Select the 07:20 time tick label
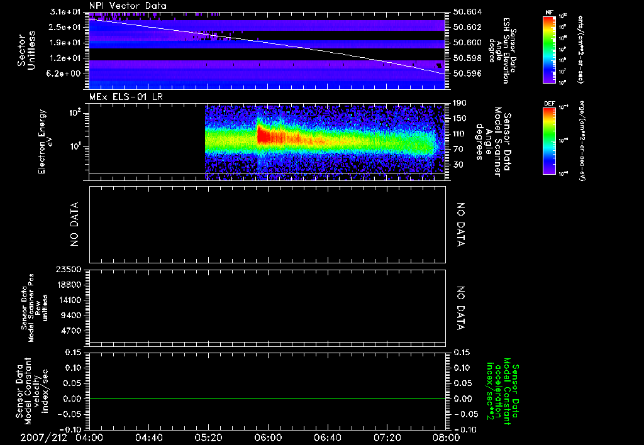Image resolution: width=644 pixels, height=445 pixels. pos(387,437)
